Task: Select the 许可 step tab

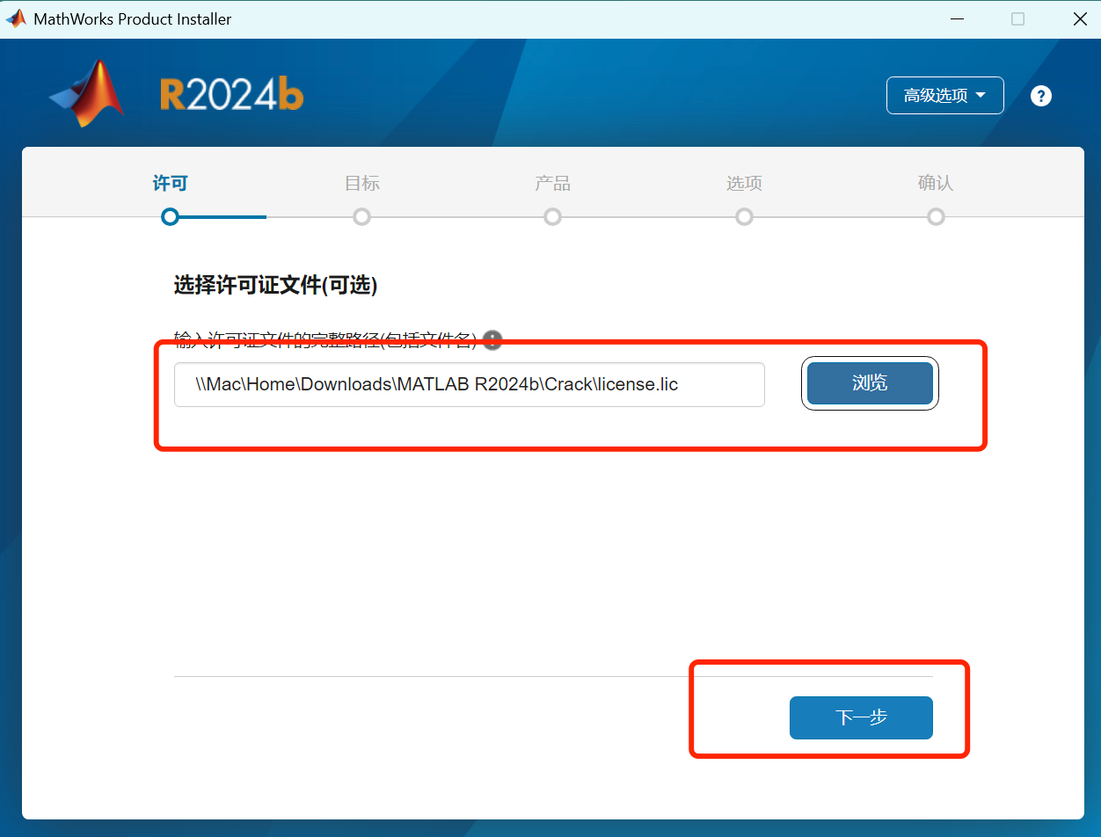Action: (x=171, y=184)
